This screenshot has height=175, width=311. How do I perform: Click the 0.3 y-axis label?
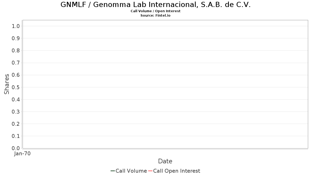(16, 111)
